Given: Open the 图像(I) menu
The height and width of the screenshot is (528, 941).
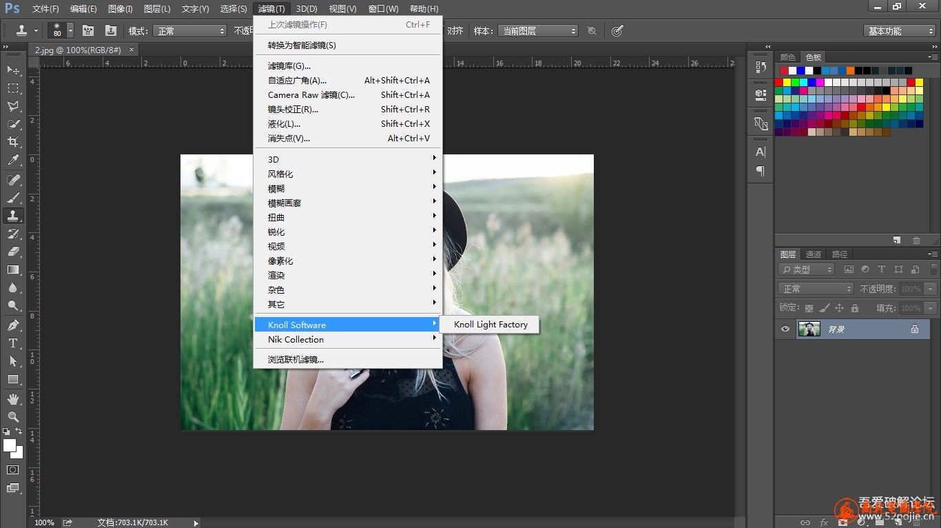Looking at the screenshot, I should [x=121, y=9].
